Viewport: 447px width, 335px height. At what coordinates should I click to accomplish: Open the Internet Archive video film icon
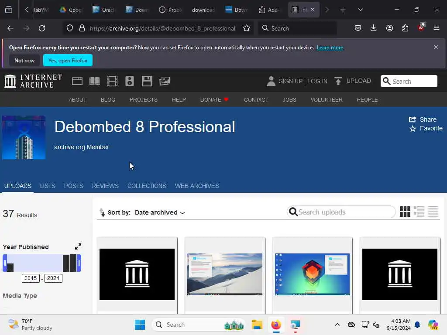tap(112, 81)
